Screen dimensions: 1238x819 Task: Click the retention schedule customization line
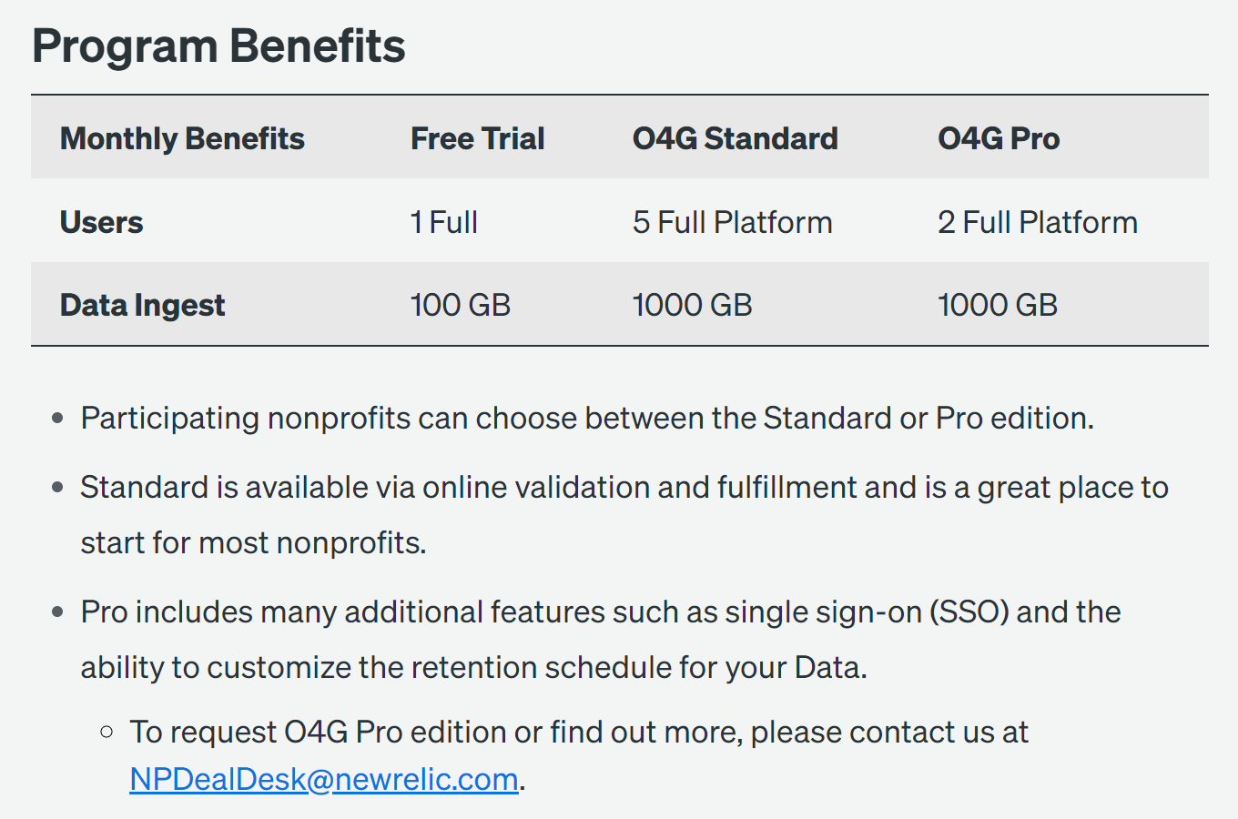(473, 668)
